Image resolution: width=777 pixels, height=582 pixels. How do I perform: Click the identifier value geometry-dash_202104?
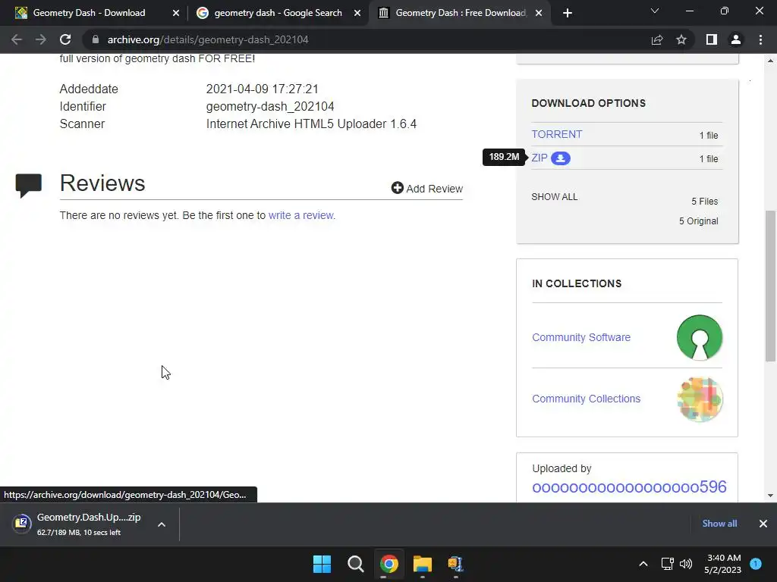point(270,106)
